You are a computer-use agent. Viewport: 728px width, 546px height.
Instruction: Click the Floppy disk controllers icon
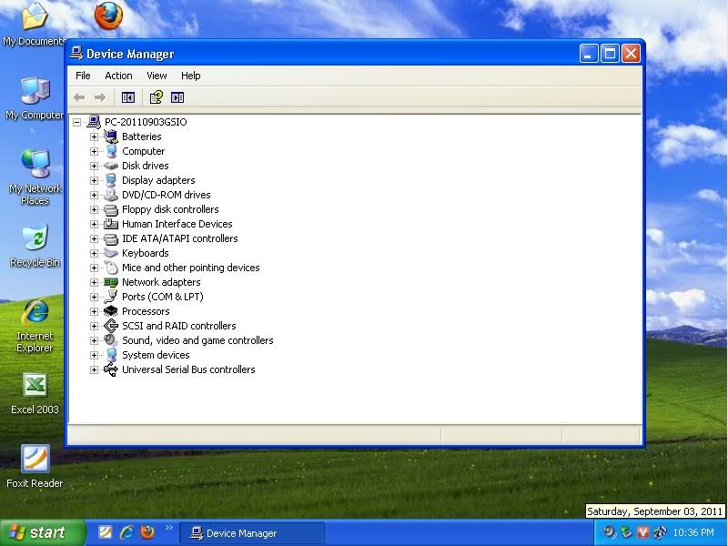(x=111, y=209)
